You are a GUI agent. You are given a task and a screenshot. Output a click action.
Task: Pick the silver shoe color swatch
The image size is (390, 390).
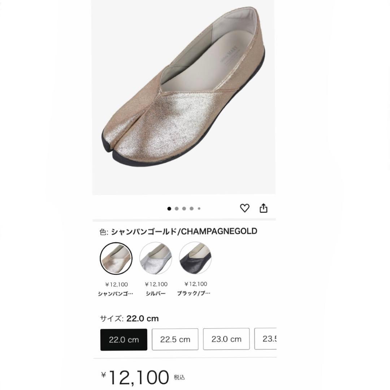pos(156,258)
